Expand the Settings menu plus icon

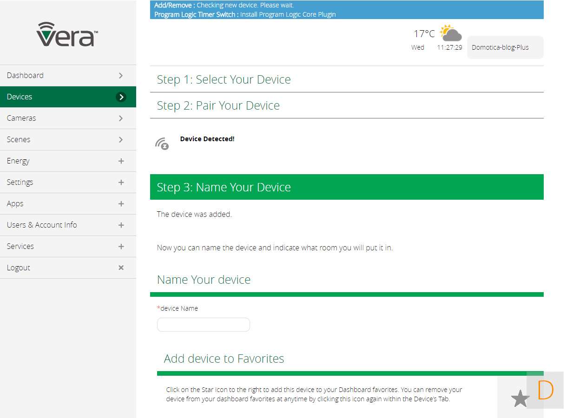[121, 183]
